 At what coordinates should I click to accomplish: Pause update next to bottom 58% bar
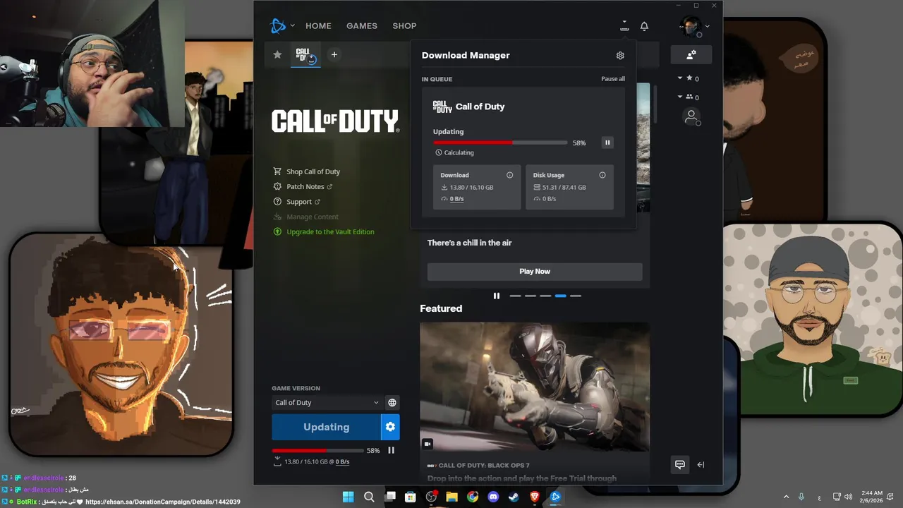click(x=391, y=450)
